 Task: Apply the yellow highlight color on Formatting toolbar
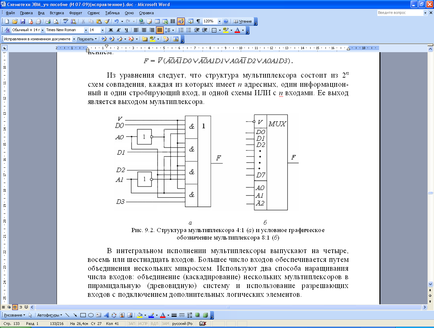pyautogui.click(x=226, y=30)
